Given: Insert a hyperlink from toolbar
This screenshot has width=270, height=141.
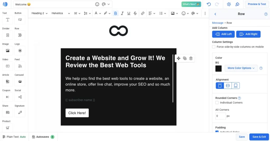Looking at the screenshot, I should [143, 13].
